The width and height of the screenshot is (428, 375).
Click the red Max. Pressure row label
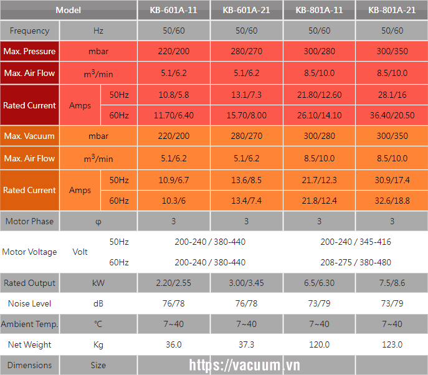tap(29, 51)
